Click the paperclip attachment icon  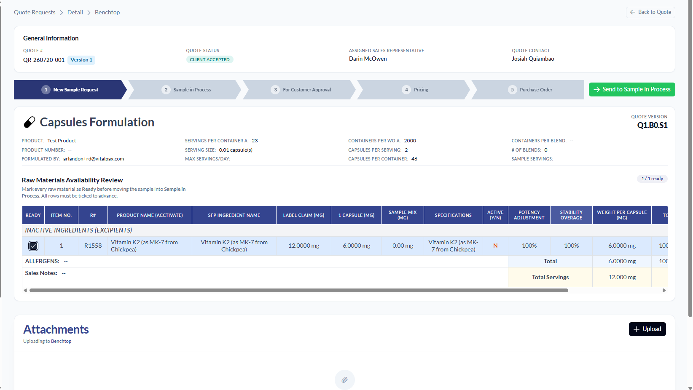[x=345, y=380]
